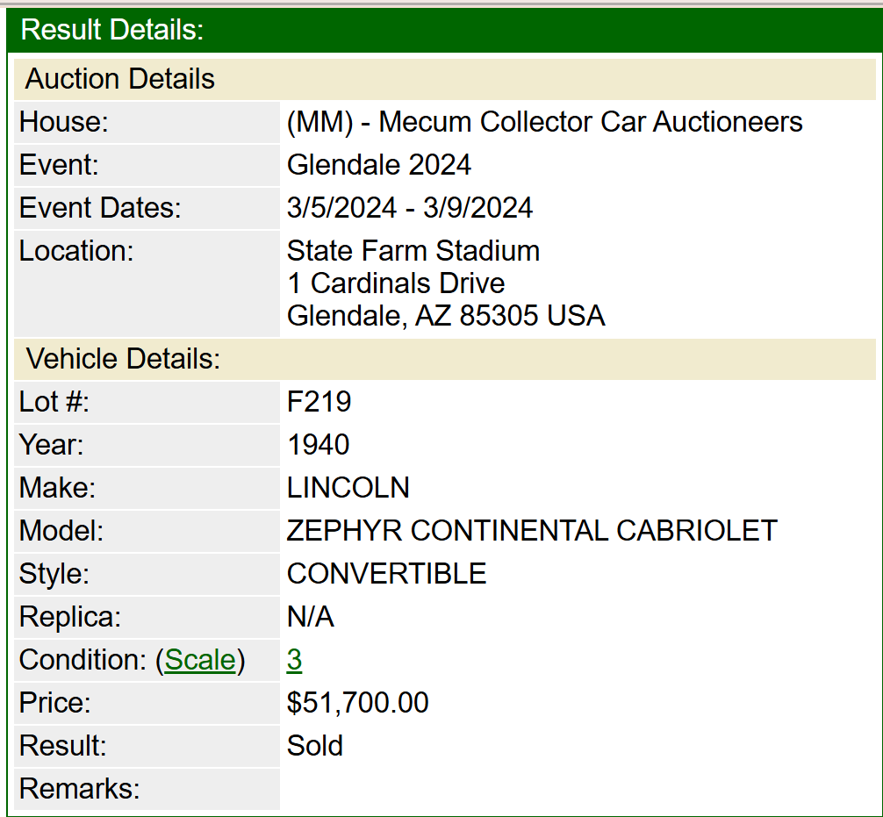
Task: Click the CONVERTIBLE style value
Action: pos(386,574)
